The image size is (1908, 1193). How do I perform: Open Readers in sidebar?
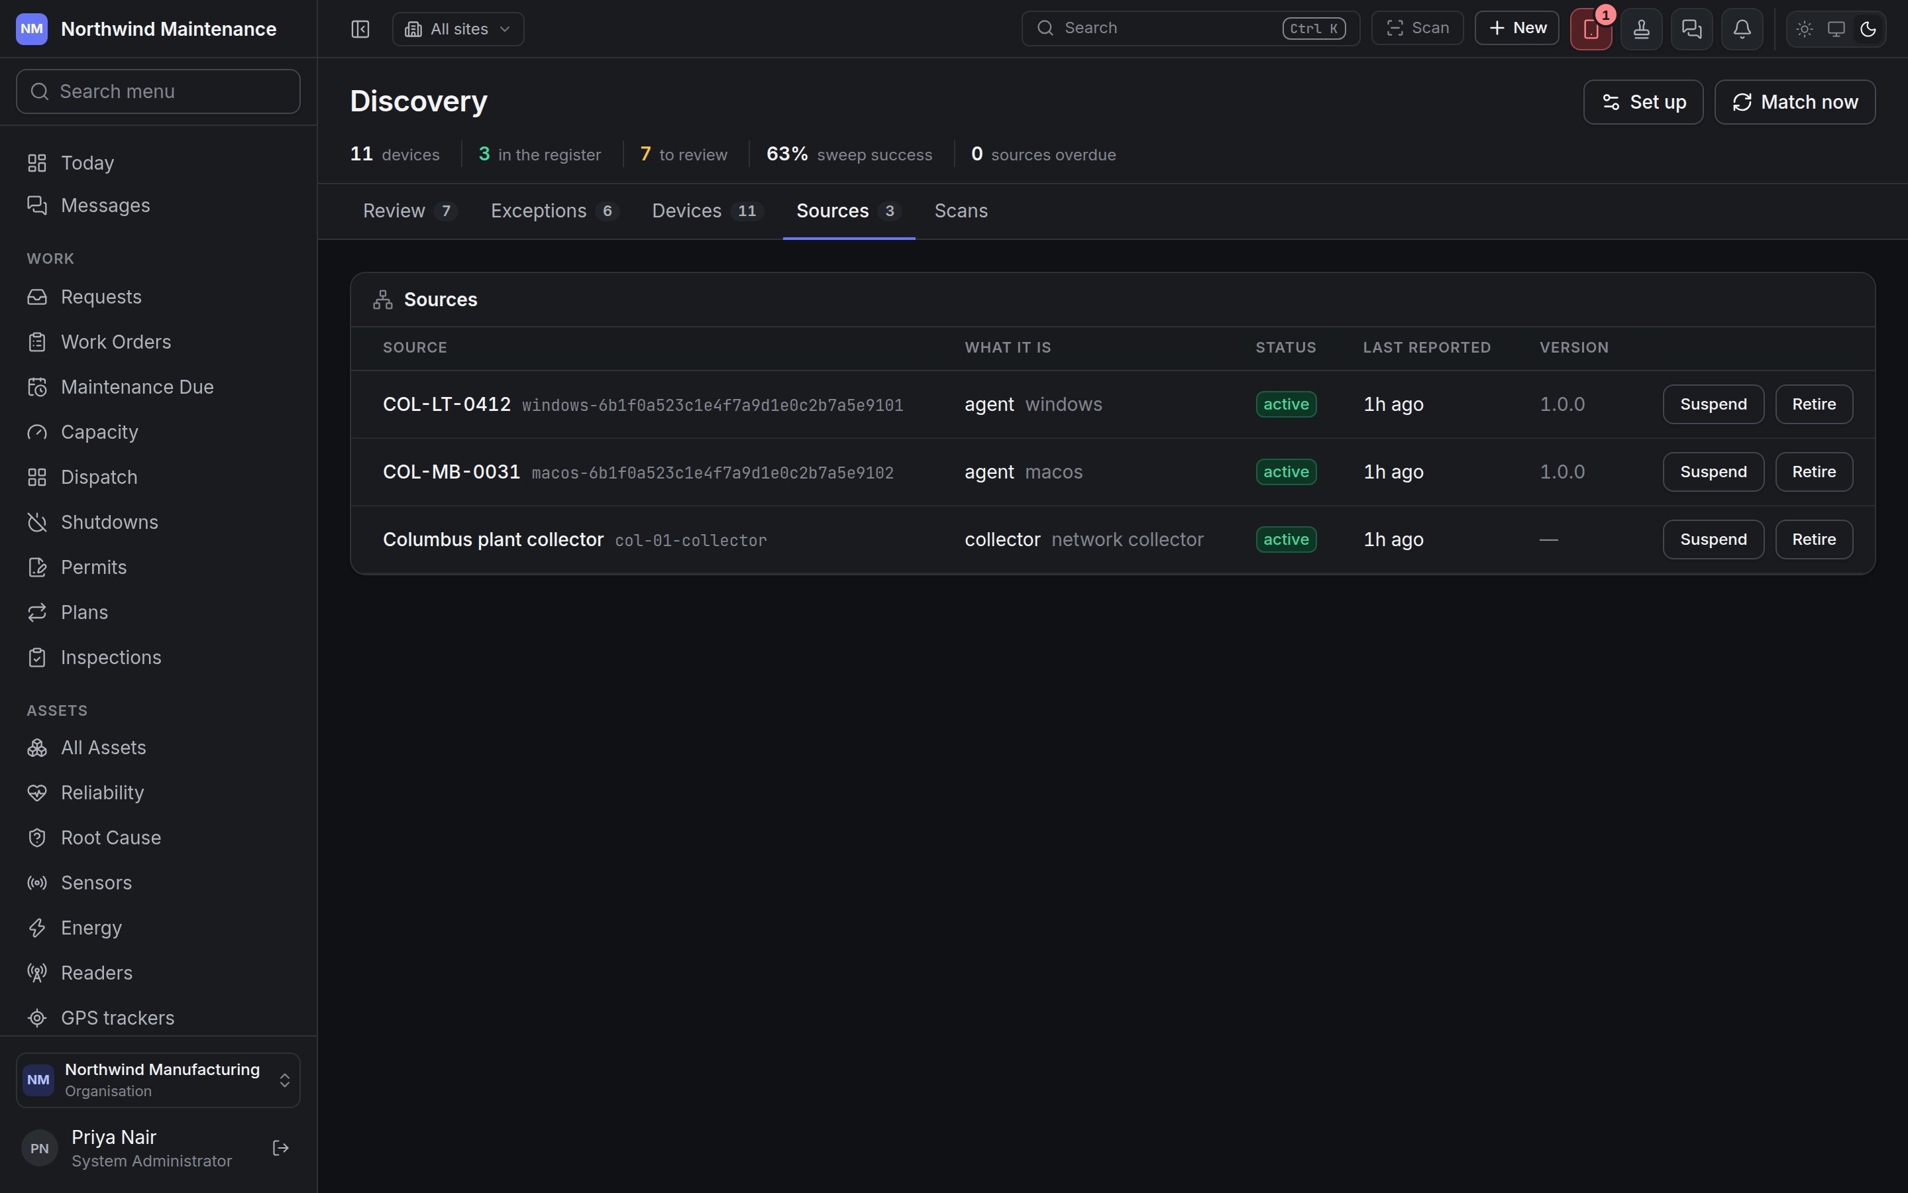pos(158,973)
